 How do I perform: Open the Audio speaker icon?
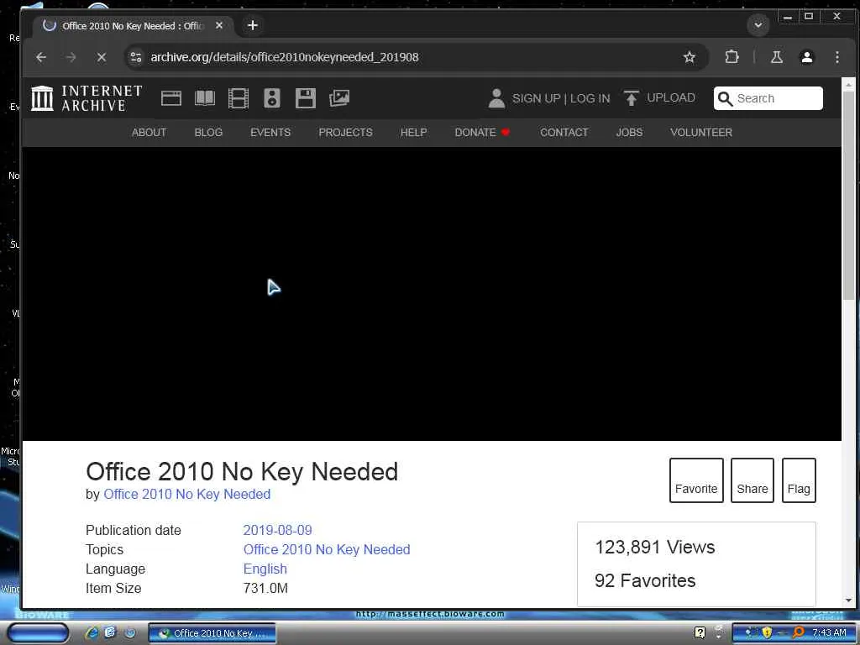[x=272, y=99]
